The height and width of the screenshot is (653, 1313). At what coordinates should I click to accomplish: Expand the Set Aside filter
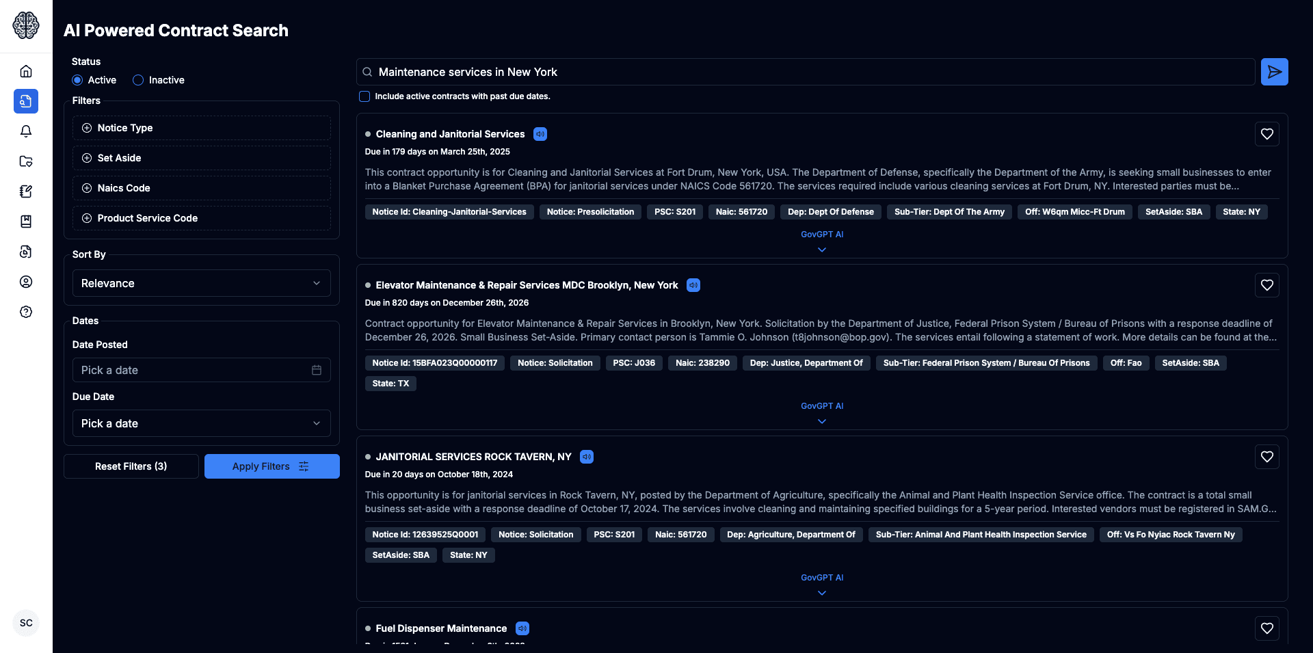point(202,158)
